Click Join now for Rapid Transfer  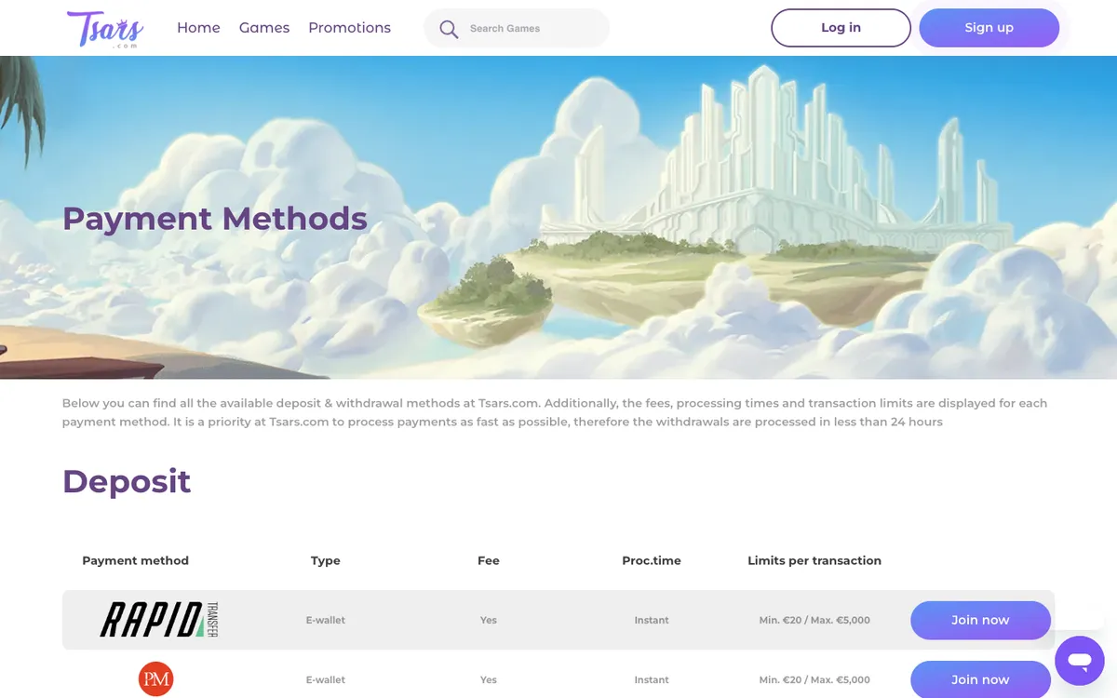pos(980,620)
